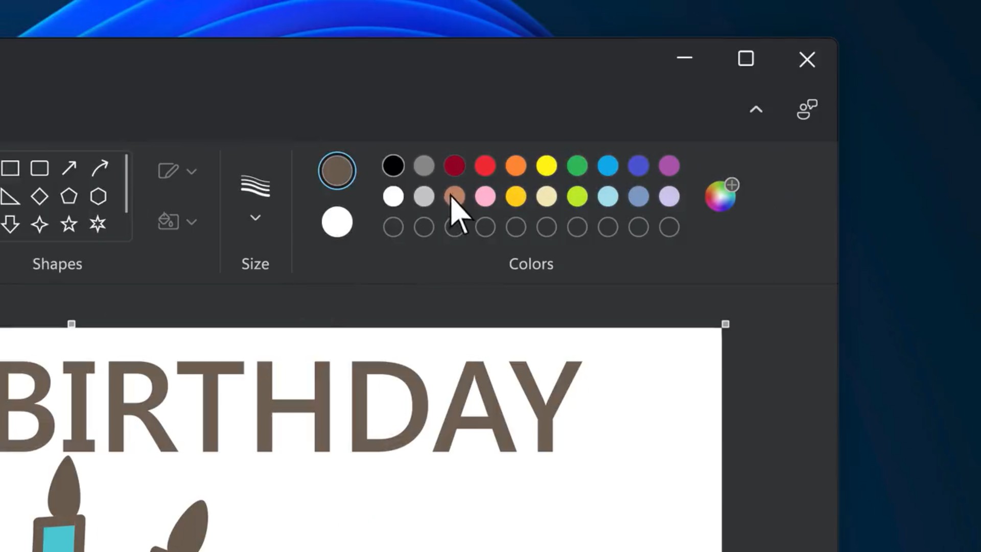This screenshot has height=552, width=981.
Task: Pick the turquoise blue color swatch
Action: [608, 166]
